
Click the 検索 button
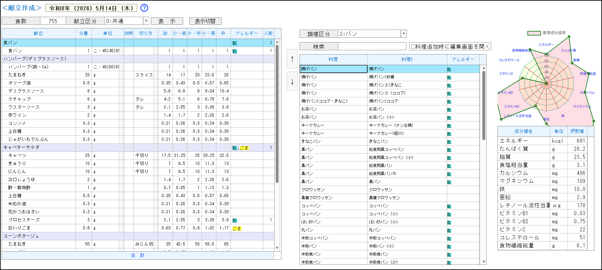[319, 46]
